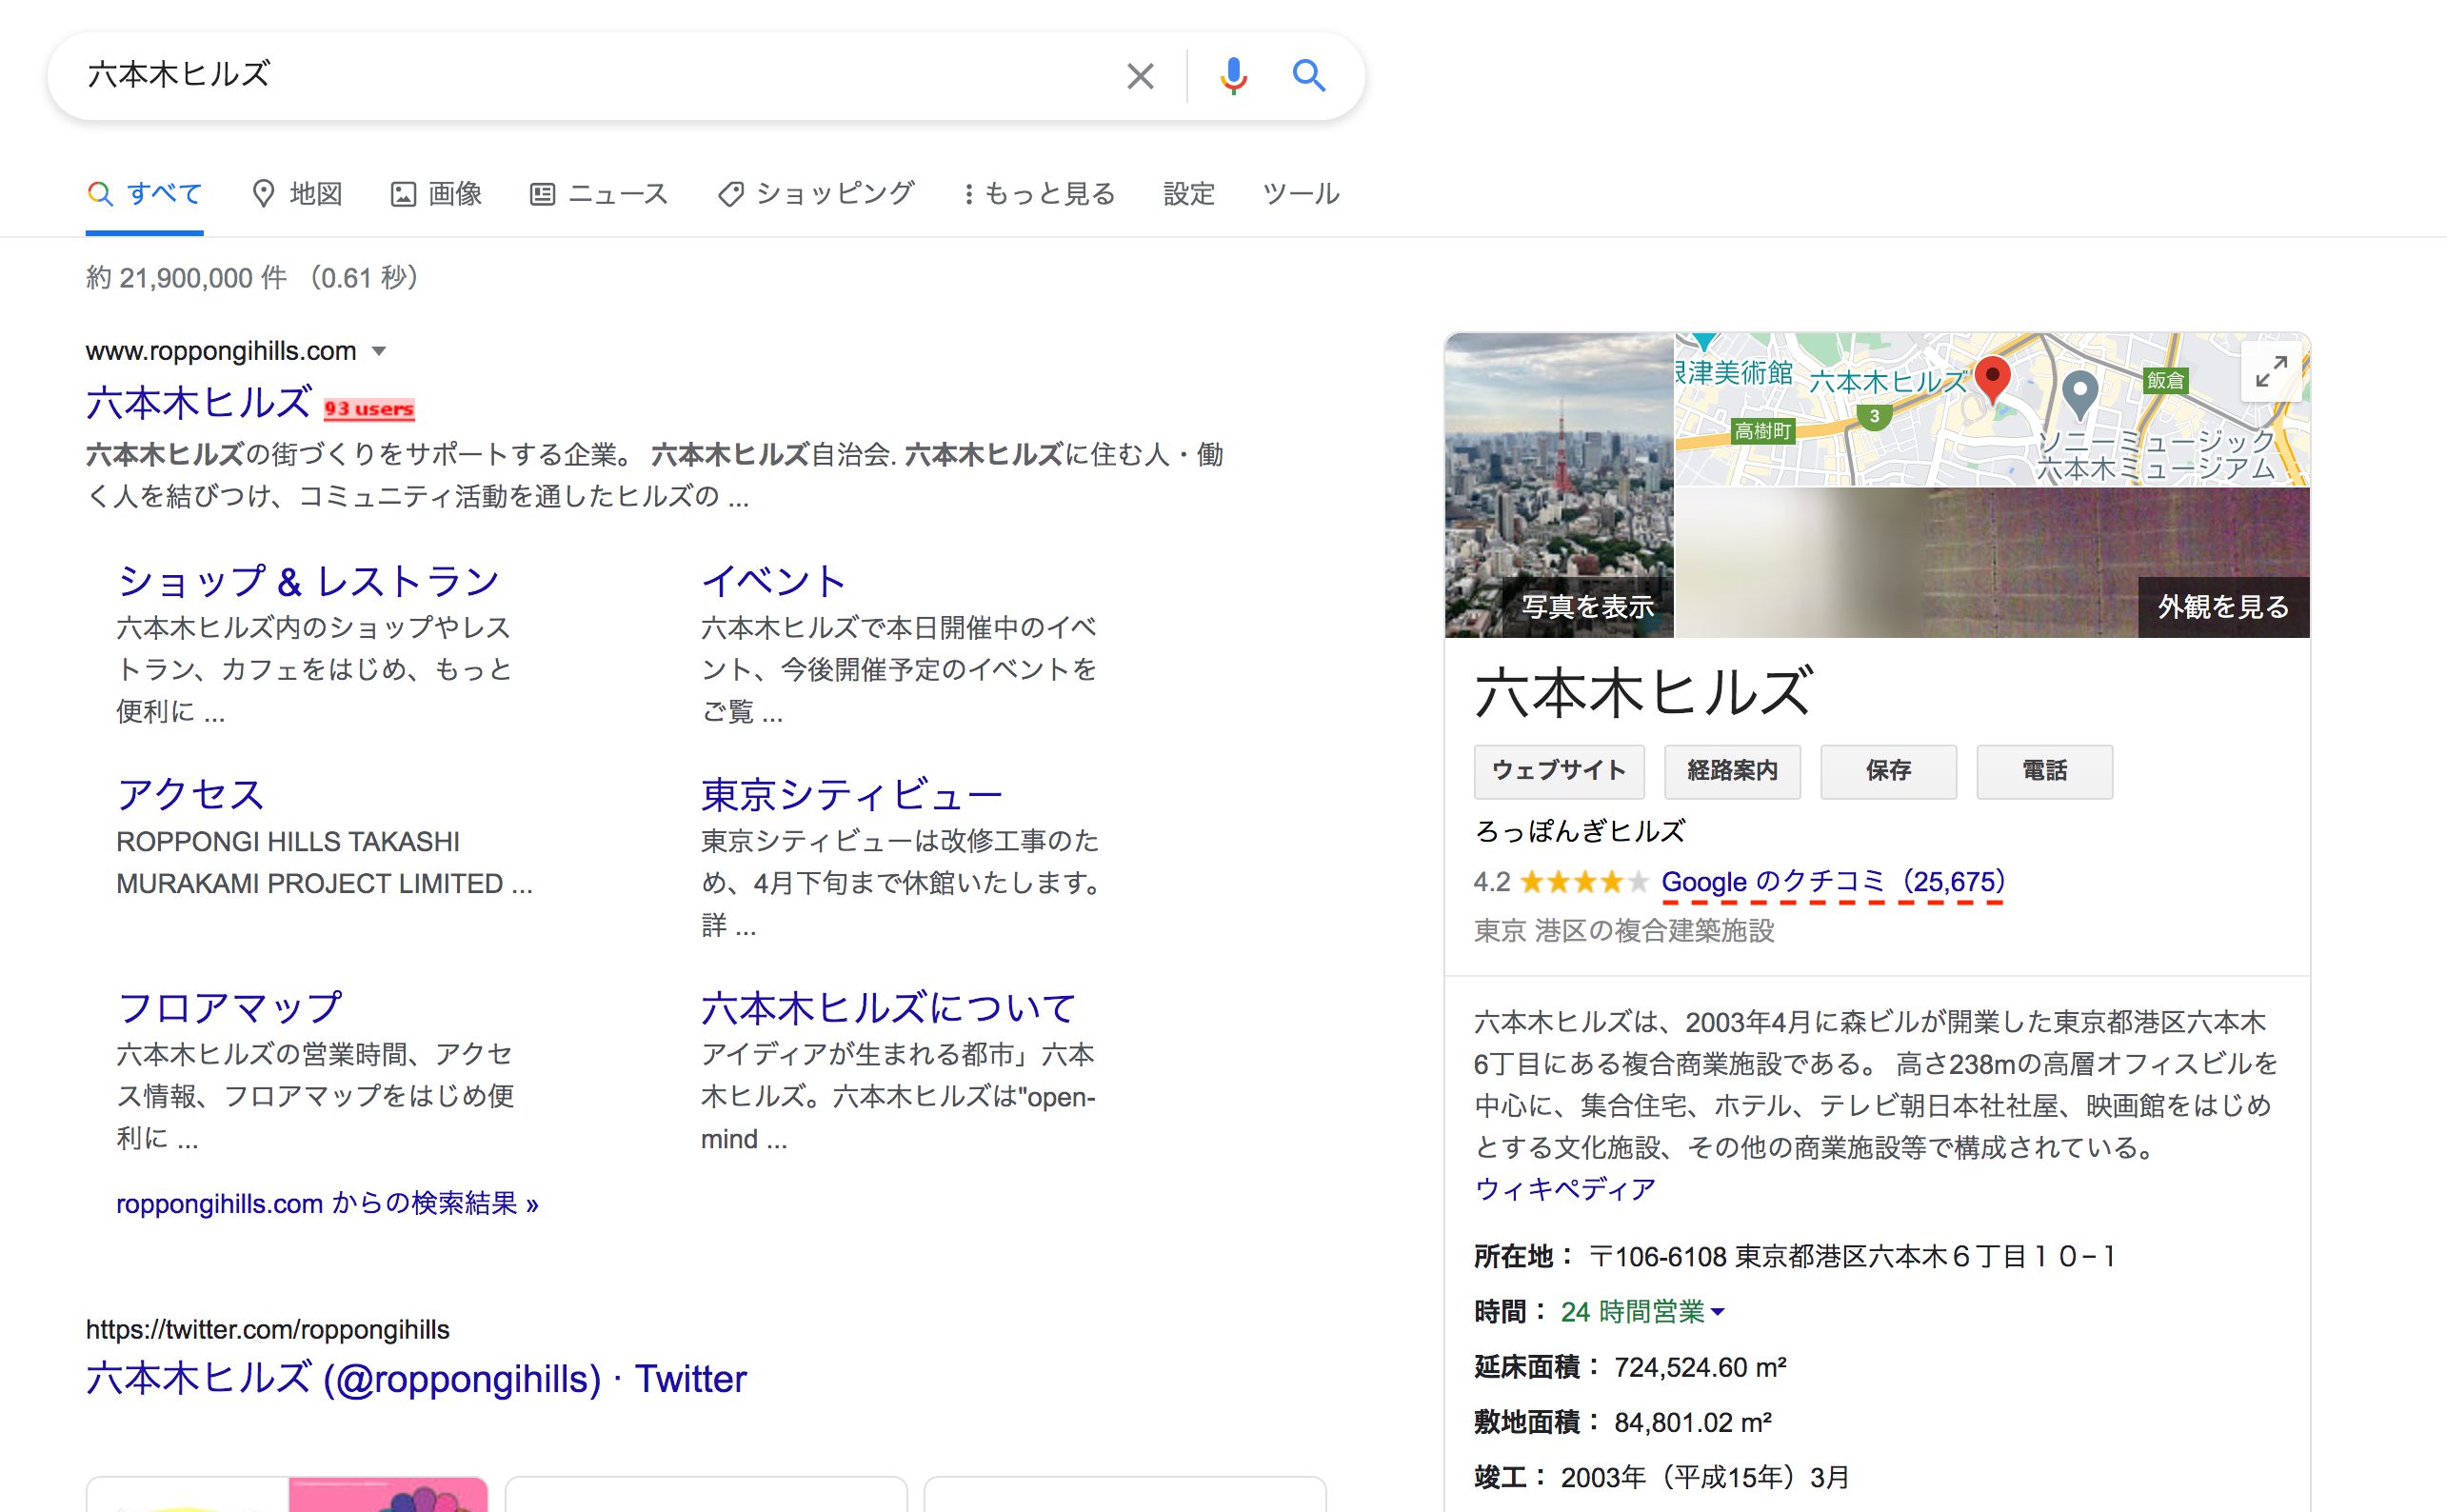2447x1512 pixels.
Task: Click roppongihills.com からの検索結果 link
Action: tap(327, 1203)
